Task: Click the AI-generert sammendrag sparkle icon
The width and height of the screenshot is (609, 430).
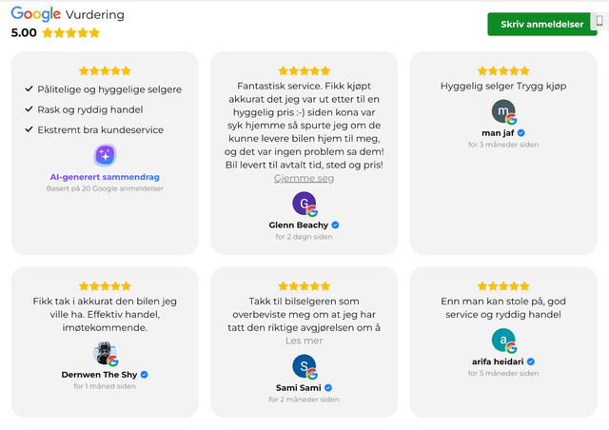Action: click(105, 155)
